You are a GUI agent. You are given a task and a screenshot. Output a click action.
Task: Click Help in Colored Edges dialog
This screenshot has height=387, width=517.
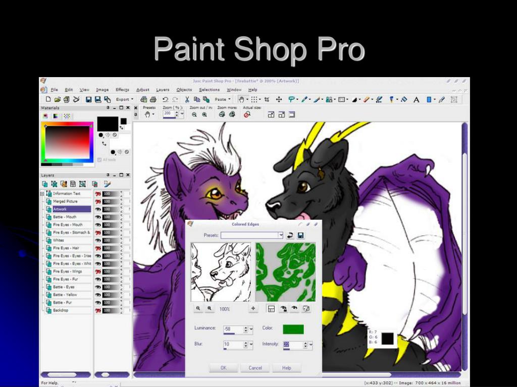point(287,368)
